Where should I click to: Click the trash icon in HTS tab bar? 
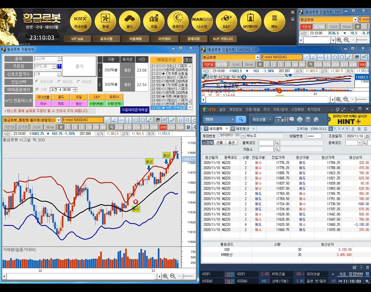tap(359, 129)
